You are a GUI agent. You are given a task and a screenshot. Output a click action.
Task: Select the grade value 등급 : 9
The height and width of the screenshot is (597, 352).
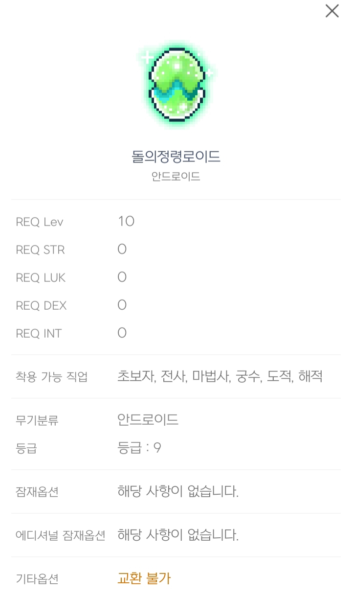pyautogui.click(x=139, y=448)
